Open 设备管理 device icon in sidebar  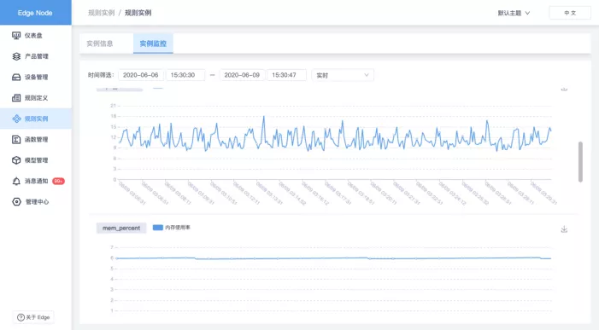pos(16,77)
